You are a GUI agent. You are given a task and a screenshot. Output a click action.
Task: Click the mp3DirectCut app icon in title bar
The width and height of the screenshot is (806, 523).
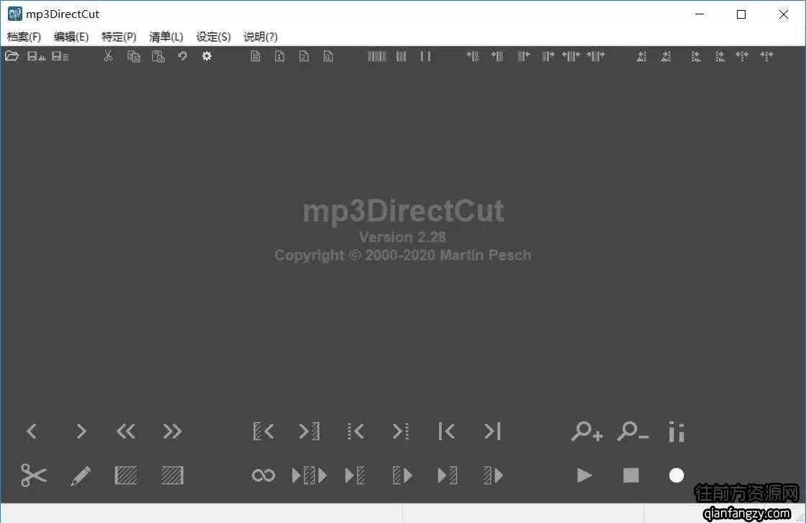click(x=14, y=14)
